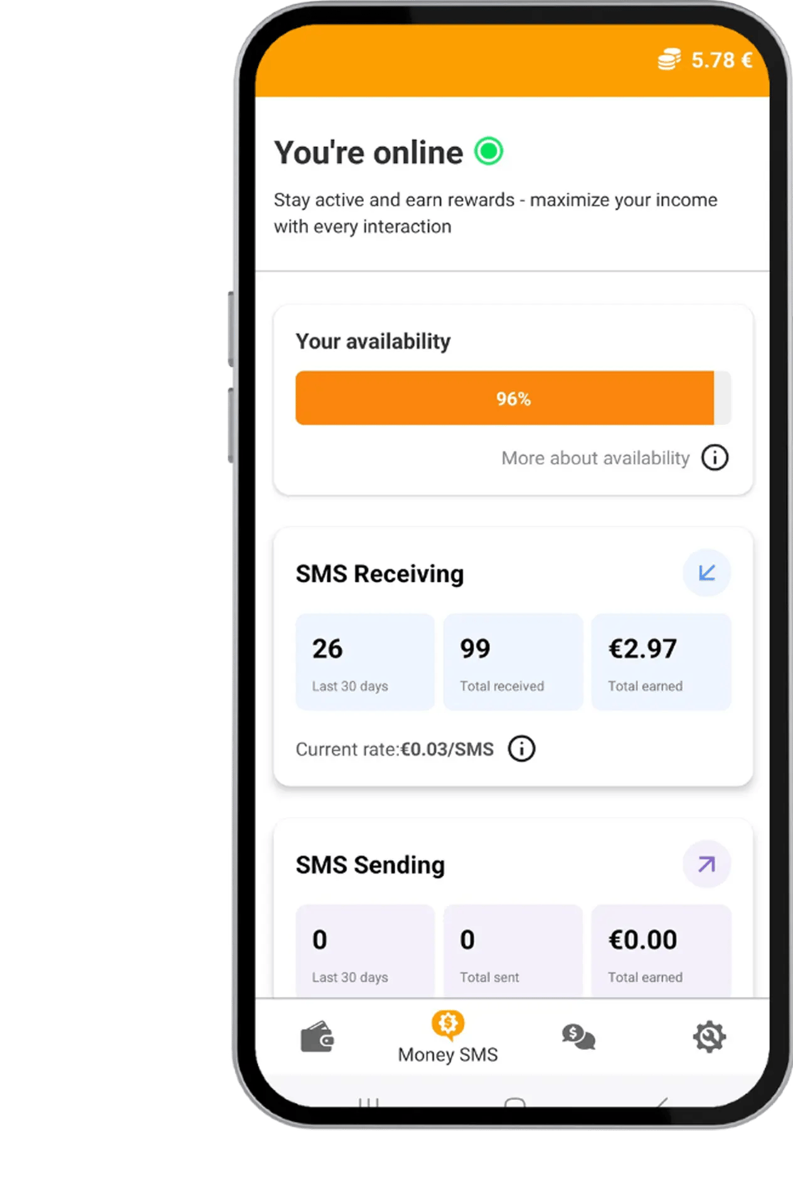Click the SMS Receiving incoming arrow icon
This screenshot has height=1181, width=793.
[707, 573]
